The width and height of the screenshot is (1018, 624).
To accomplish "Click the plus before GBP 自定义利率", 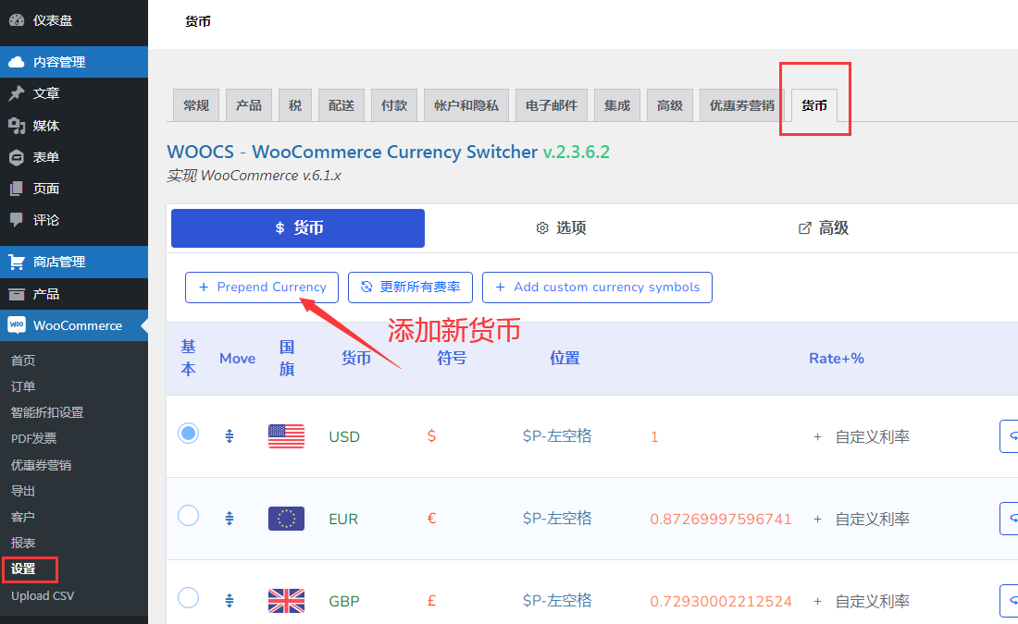I will tap(817, 601).
